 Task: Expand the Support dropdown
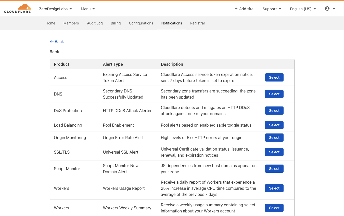pos(272,9)
